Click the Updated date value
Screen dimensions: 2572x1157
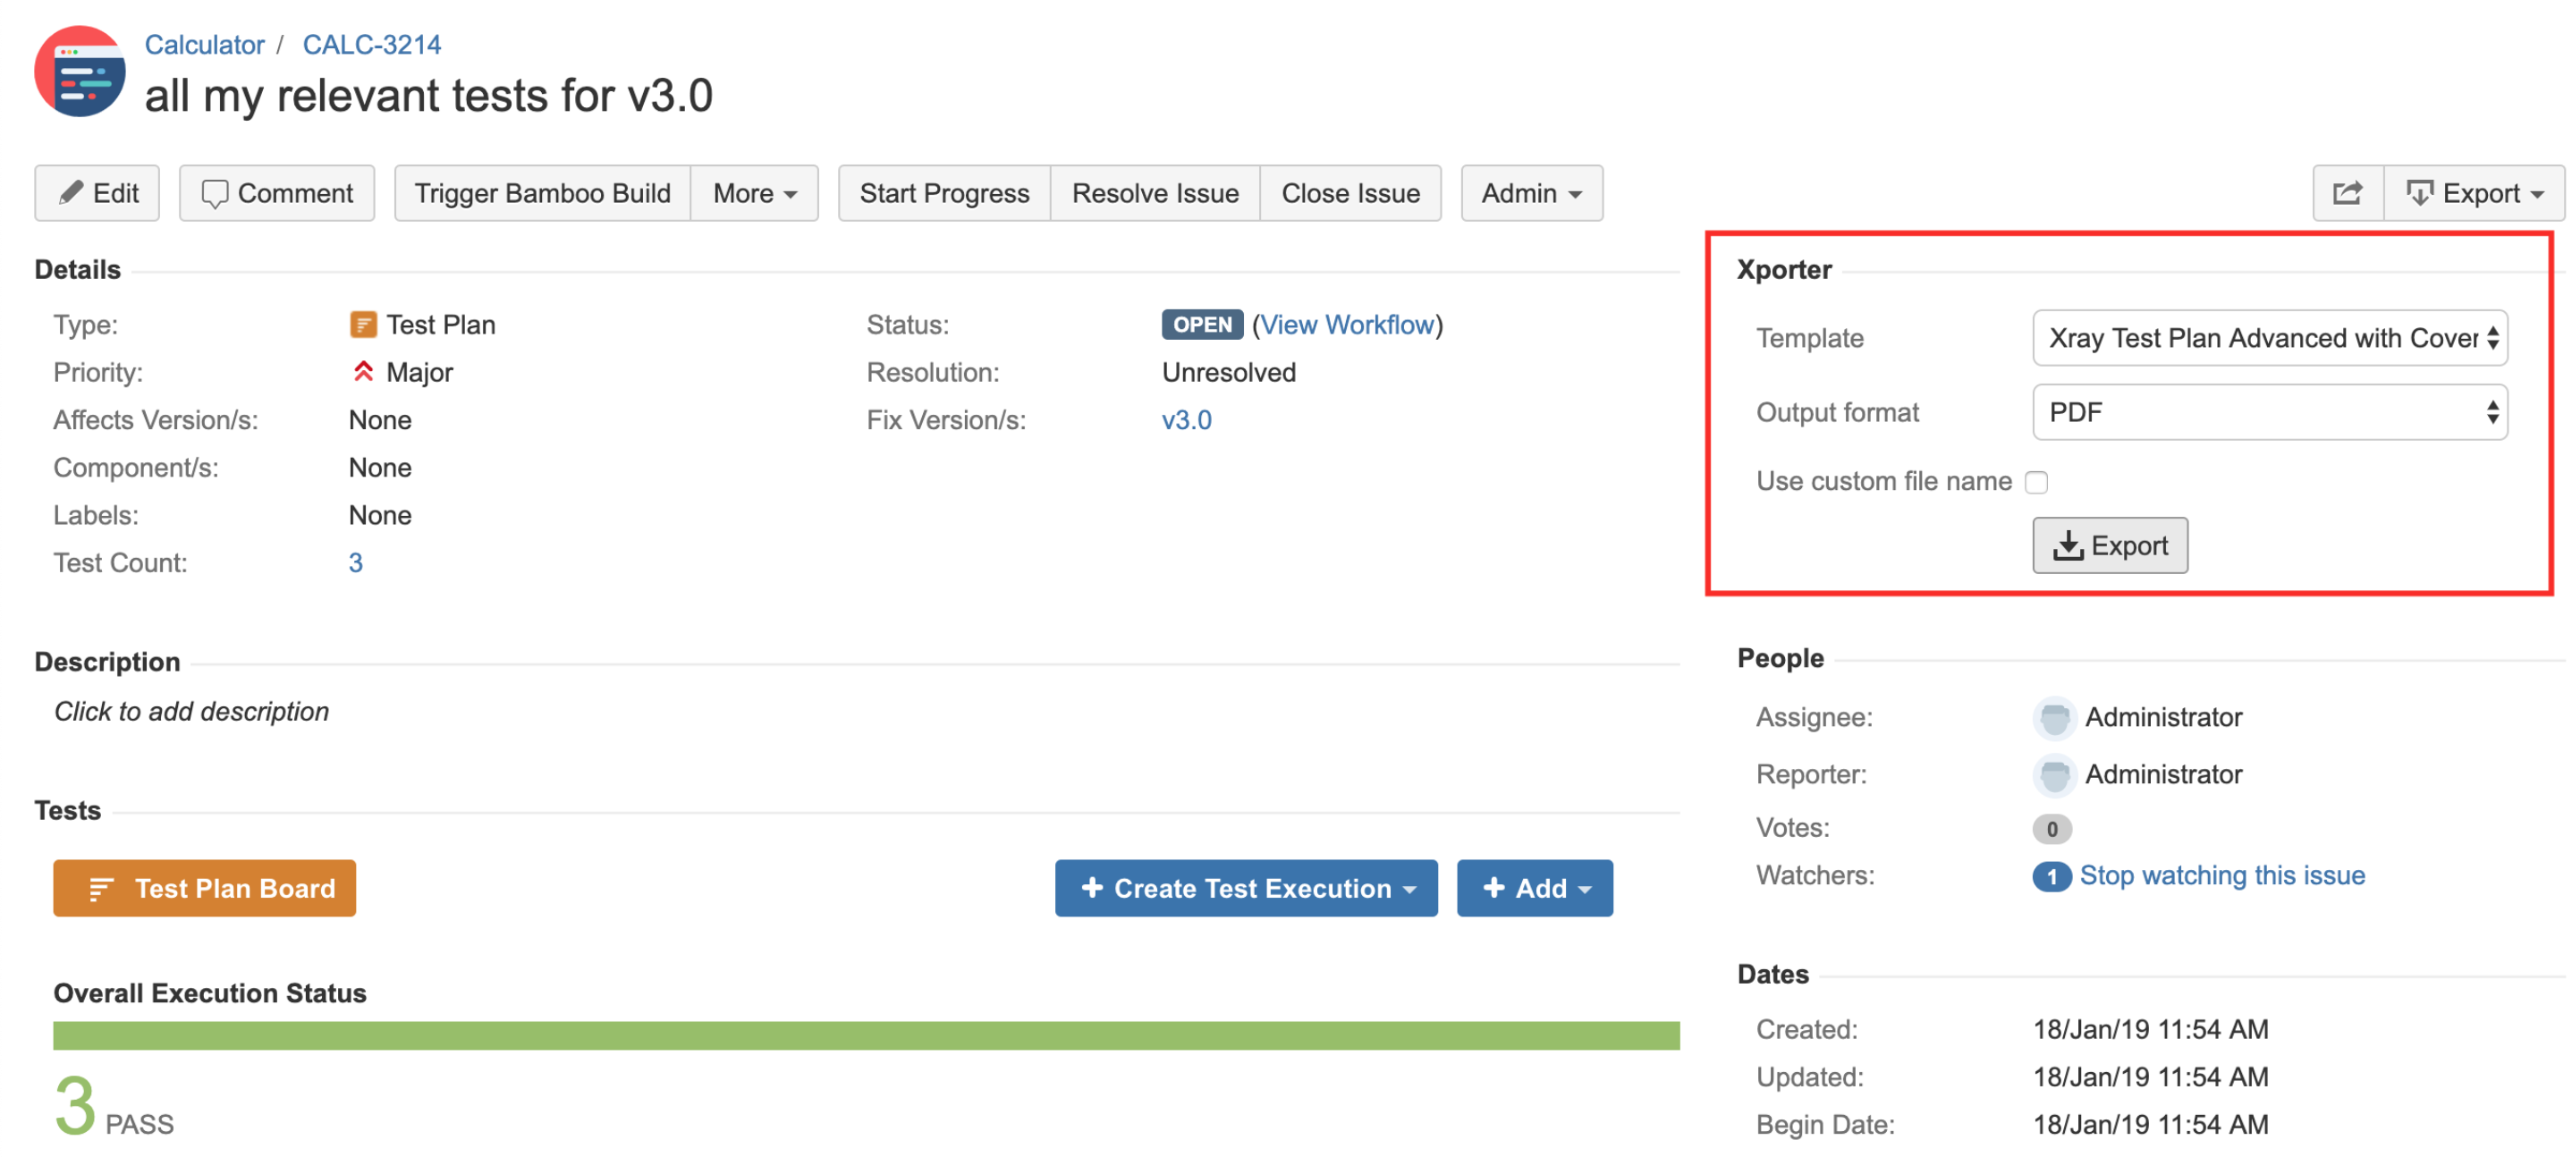[x=2151, y=1077]
